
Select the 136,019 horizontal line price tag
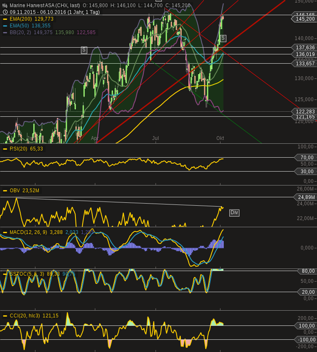(304, 54)
